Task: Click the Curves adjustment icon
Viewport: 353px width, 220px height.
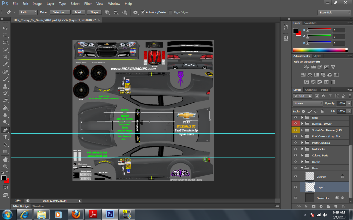Action: tap(320, 67)
